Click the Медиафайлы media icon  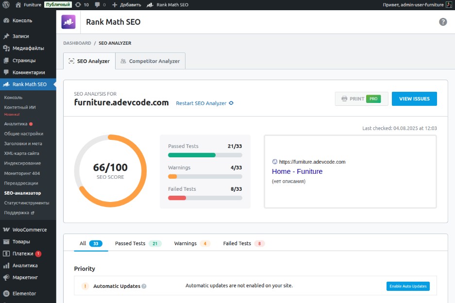click(x=6, y=48)
